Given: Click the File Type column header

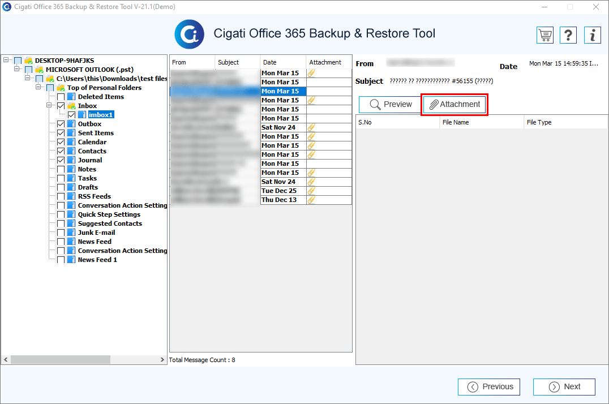Looking at the screenshot, I should point(566,122).
